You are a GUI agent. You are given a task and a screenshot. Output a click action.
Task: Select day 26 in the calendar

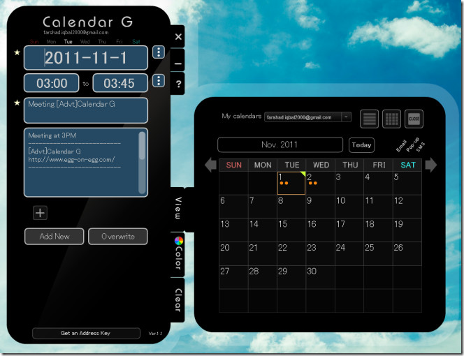(407, 253)
